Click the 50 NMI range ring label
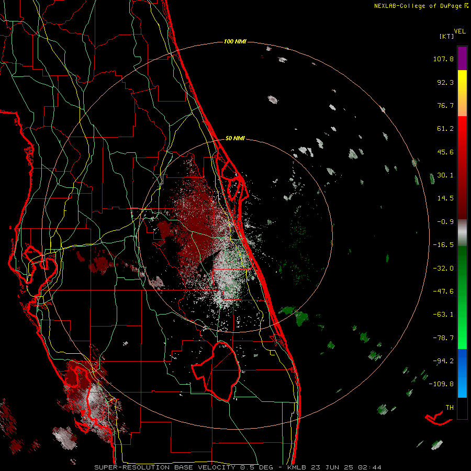This screenshot has width=471, height=471. click(x=235, y=139)
